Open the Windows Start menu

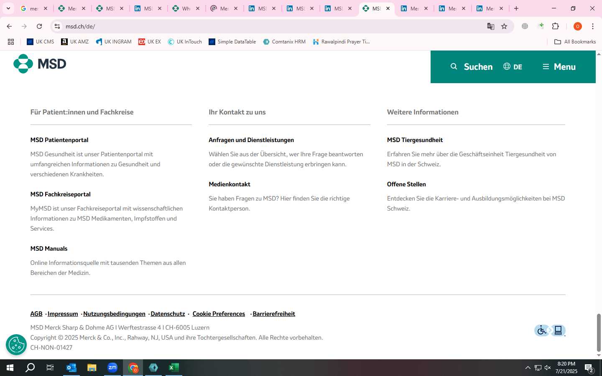point(10,368)
